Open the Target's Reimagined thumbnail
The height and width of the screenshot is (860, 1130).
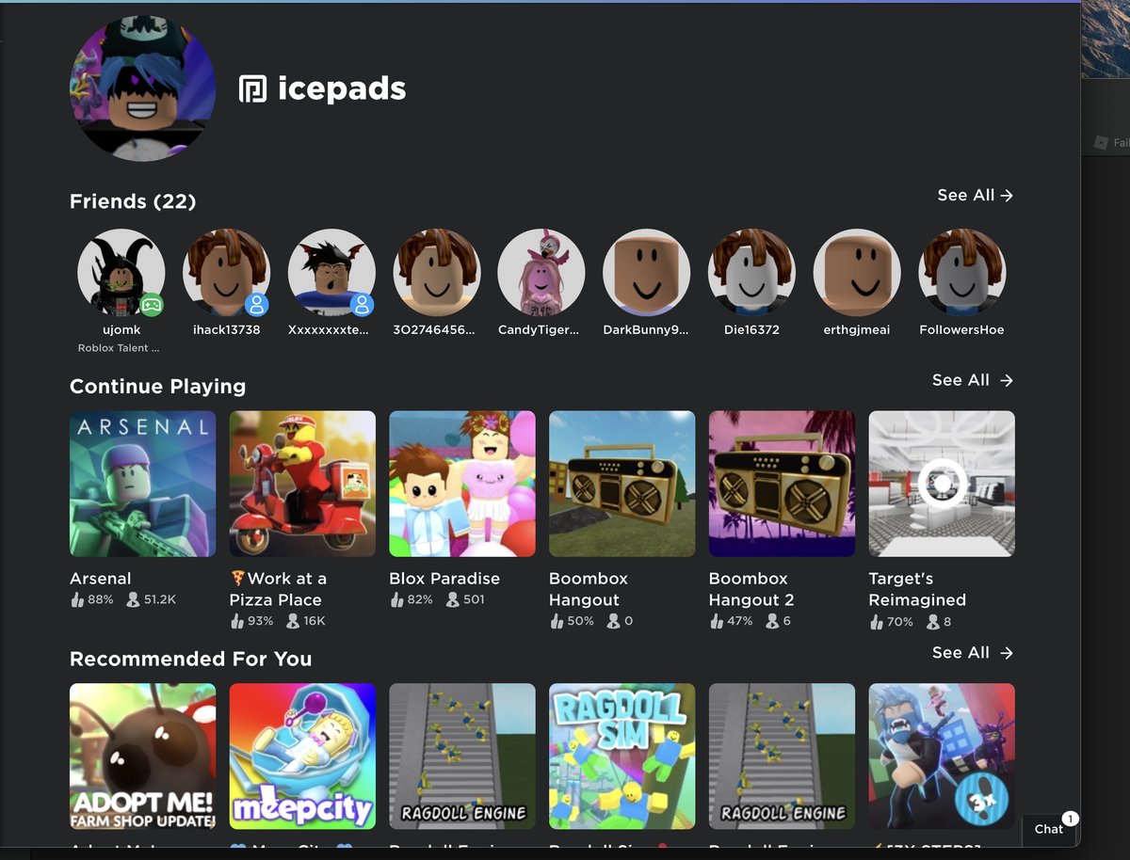[942, 484]
